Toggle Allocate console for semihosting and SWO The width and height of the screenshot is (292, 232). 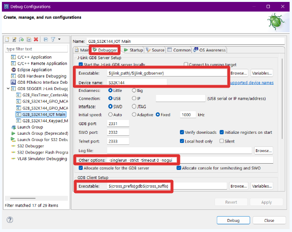(x=179, y=168)
